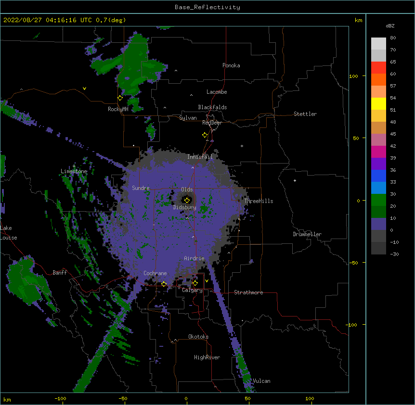Click the Lacombe city label
This screenshot has height=405, width=415.
[217, 92]
